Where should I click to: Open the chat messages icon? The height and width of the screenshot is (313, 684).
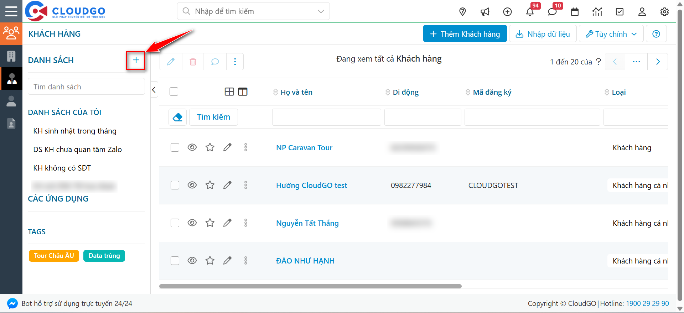click(x=552, y=12)
